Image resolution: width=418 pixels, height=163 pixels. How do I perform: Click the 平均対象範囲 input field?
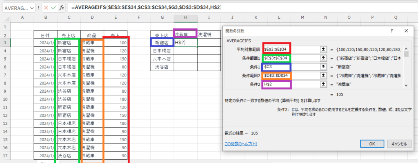pyautogui.click(x=291, y=49)
